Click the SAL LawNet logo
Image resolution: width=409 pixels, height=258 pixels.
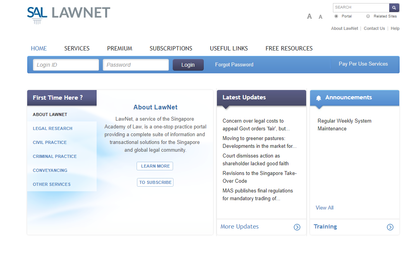tap(69, 15)
